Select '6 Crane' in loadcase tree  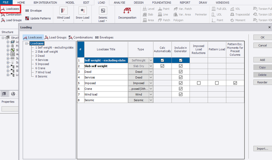(x=40, y=68)
